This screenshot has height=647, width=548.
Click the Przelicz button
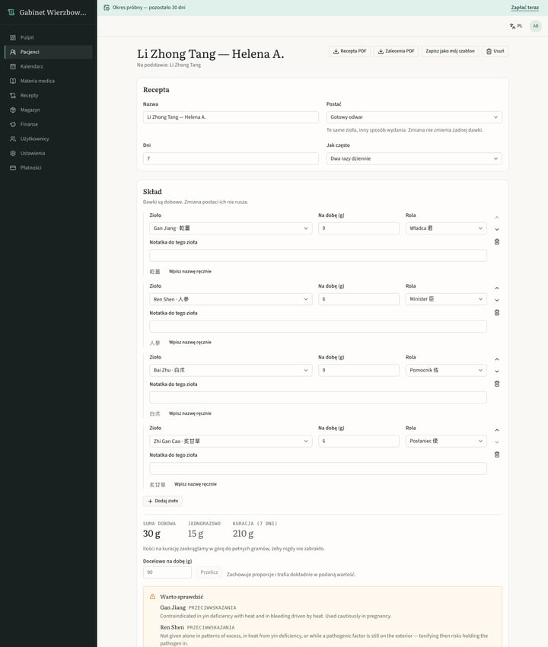(209, 572)
